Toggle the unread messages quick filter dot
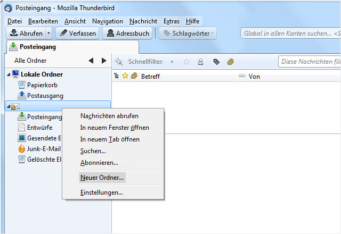Screen dimensions: 341x234 tap(172, 62)
